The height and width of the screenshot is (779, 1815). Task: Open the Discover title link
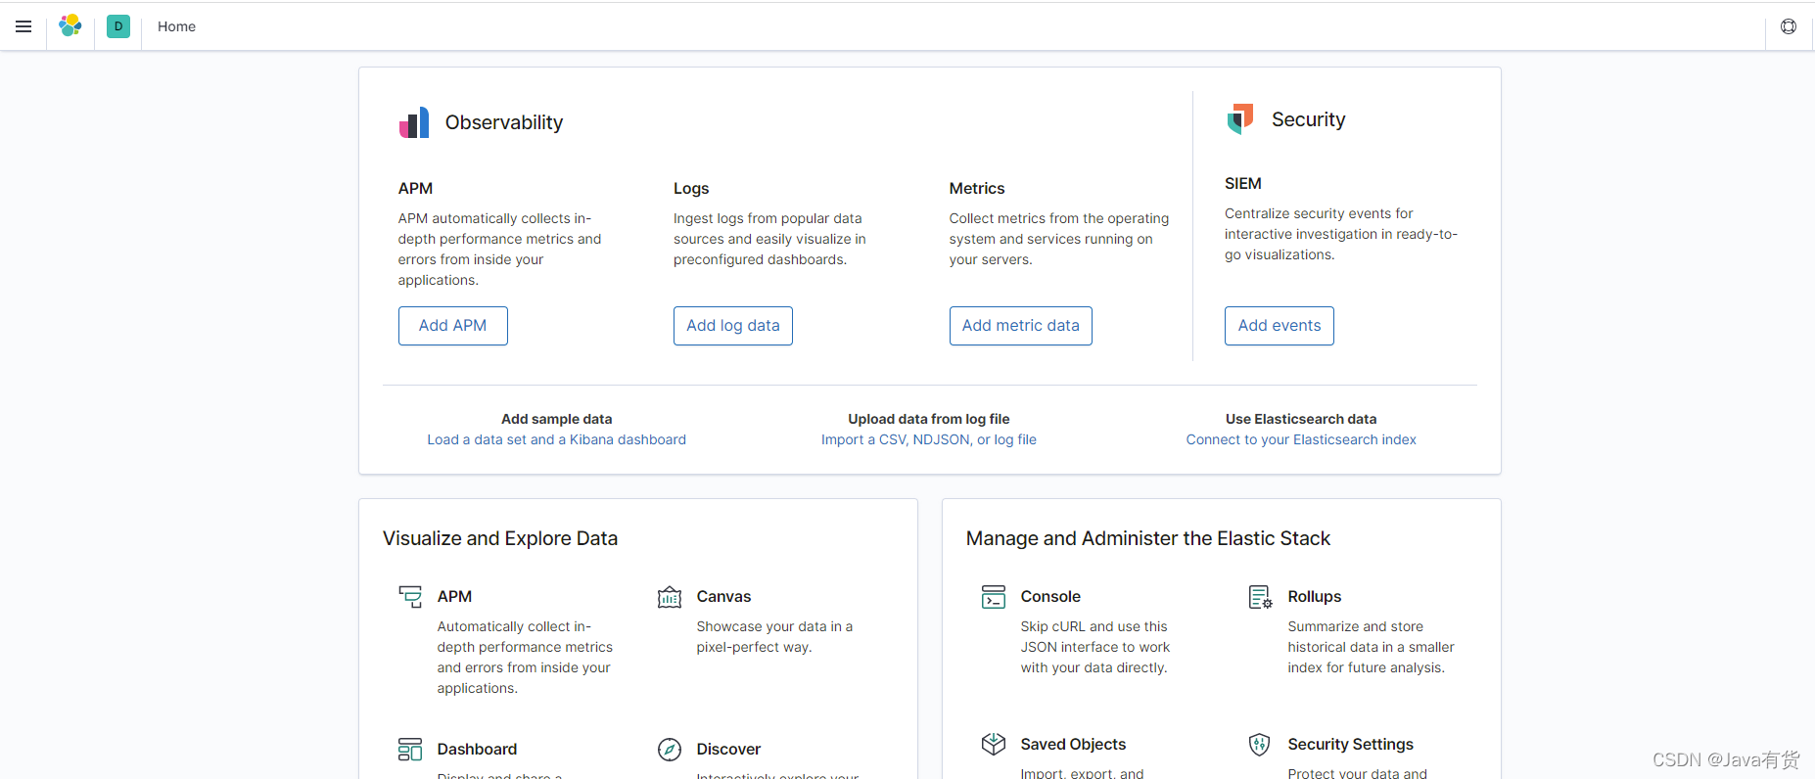point(728,749)
